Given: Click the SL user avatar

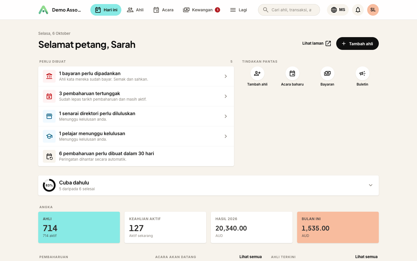Looking at the screenshot, I should [x=373, y=10].
